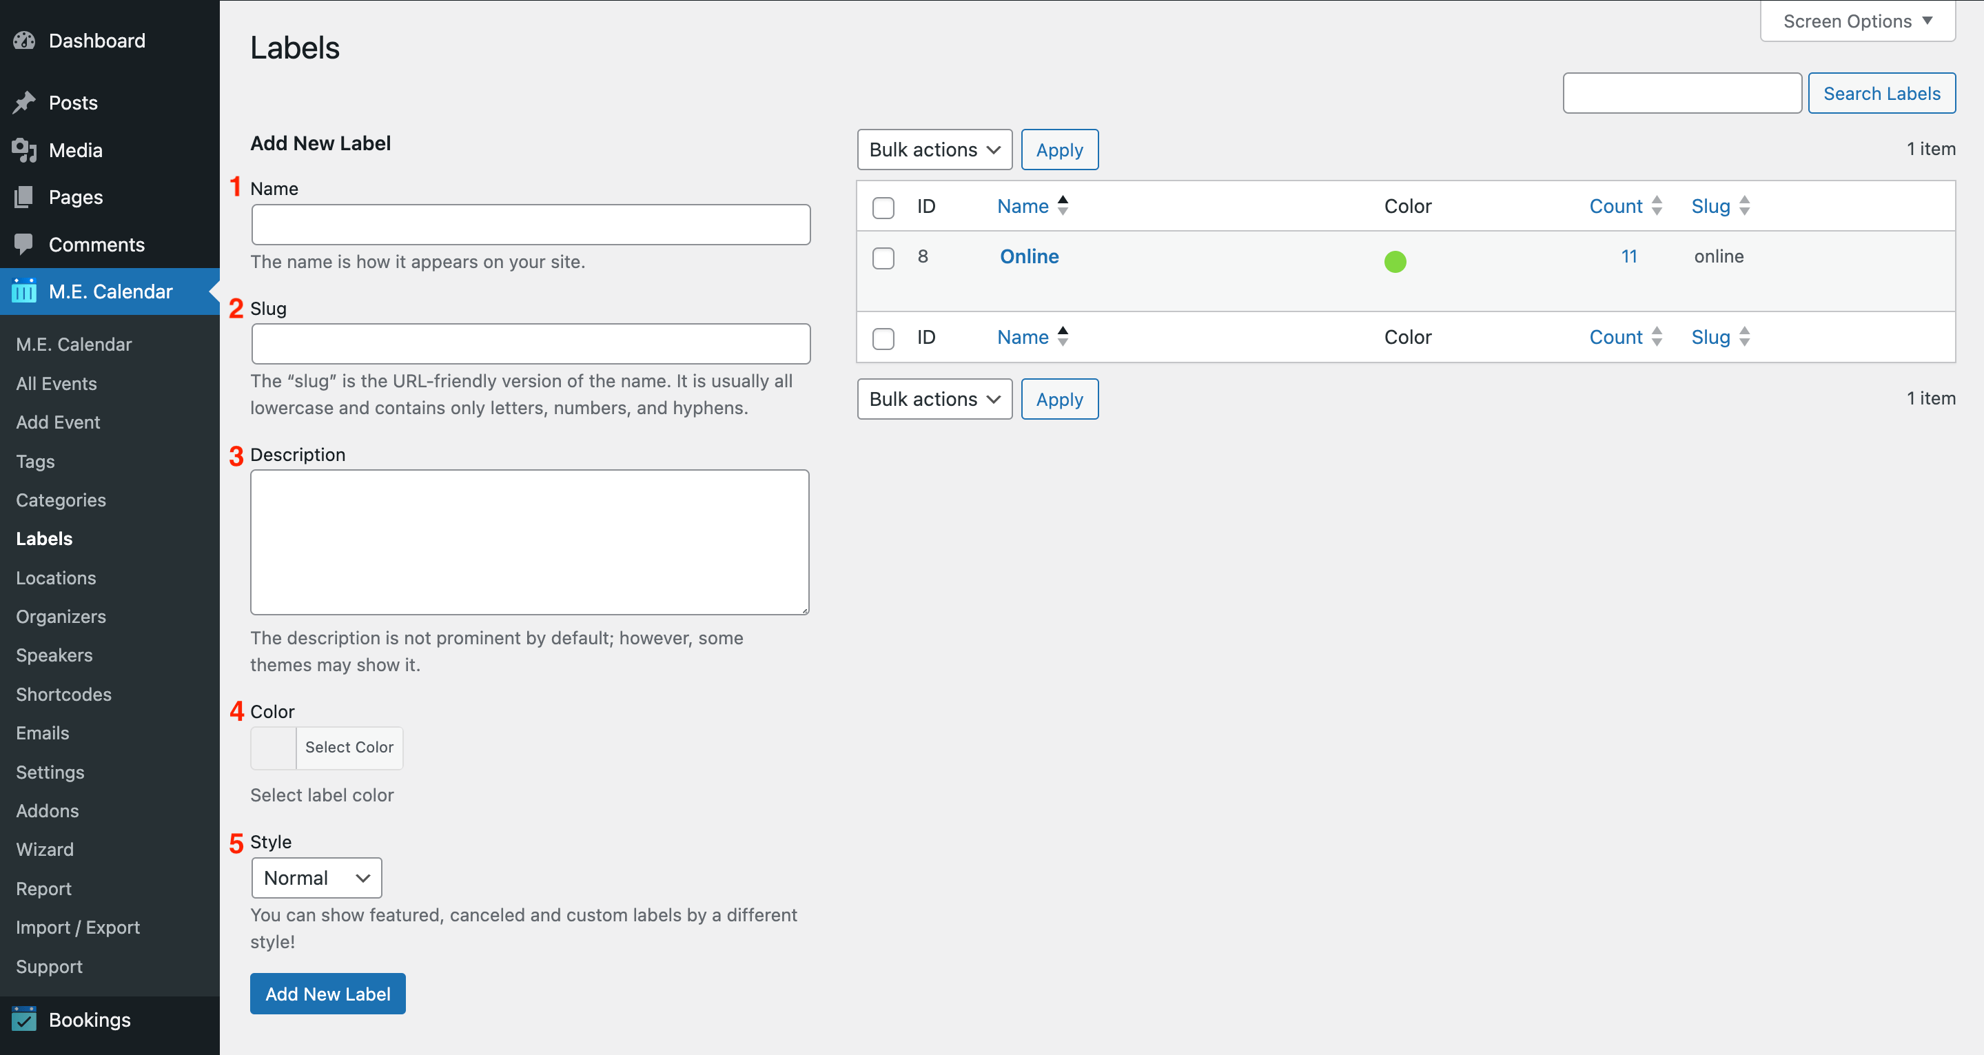1984x1055 pixels.
Task: Toggle the top header row checkbox
Action: pos(884,206)
